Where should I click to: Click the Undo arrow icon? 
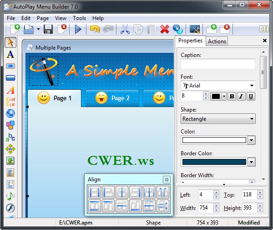click(95, 30)
